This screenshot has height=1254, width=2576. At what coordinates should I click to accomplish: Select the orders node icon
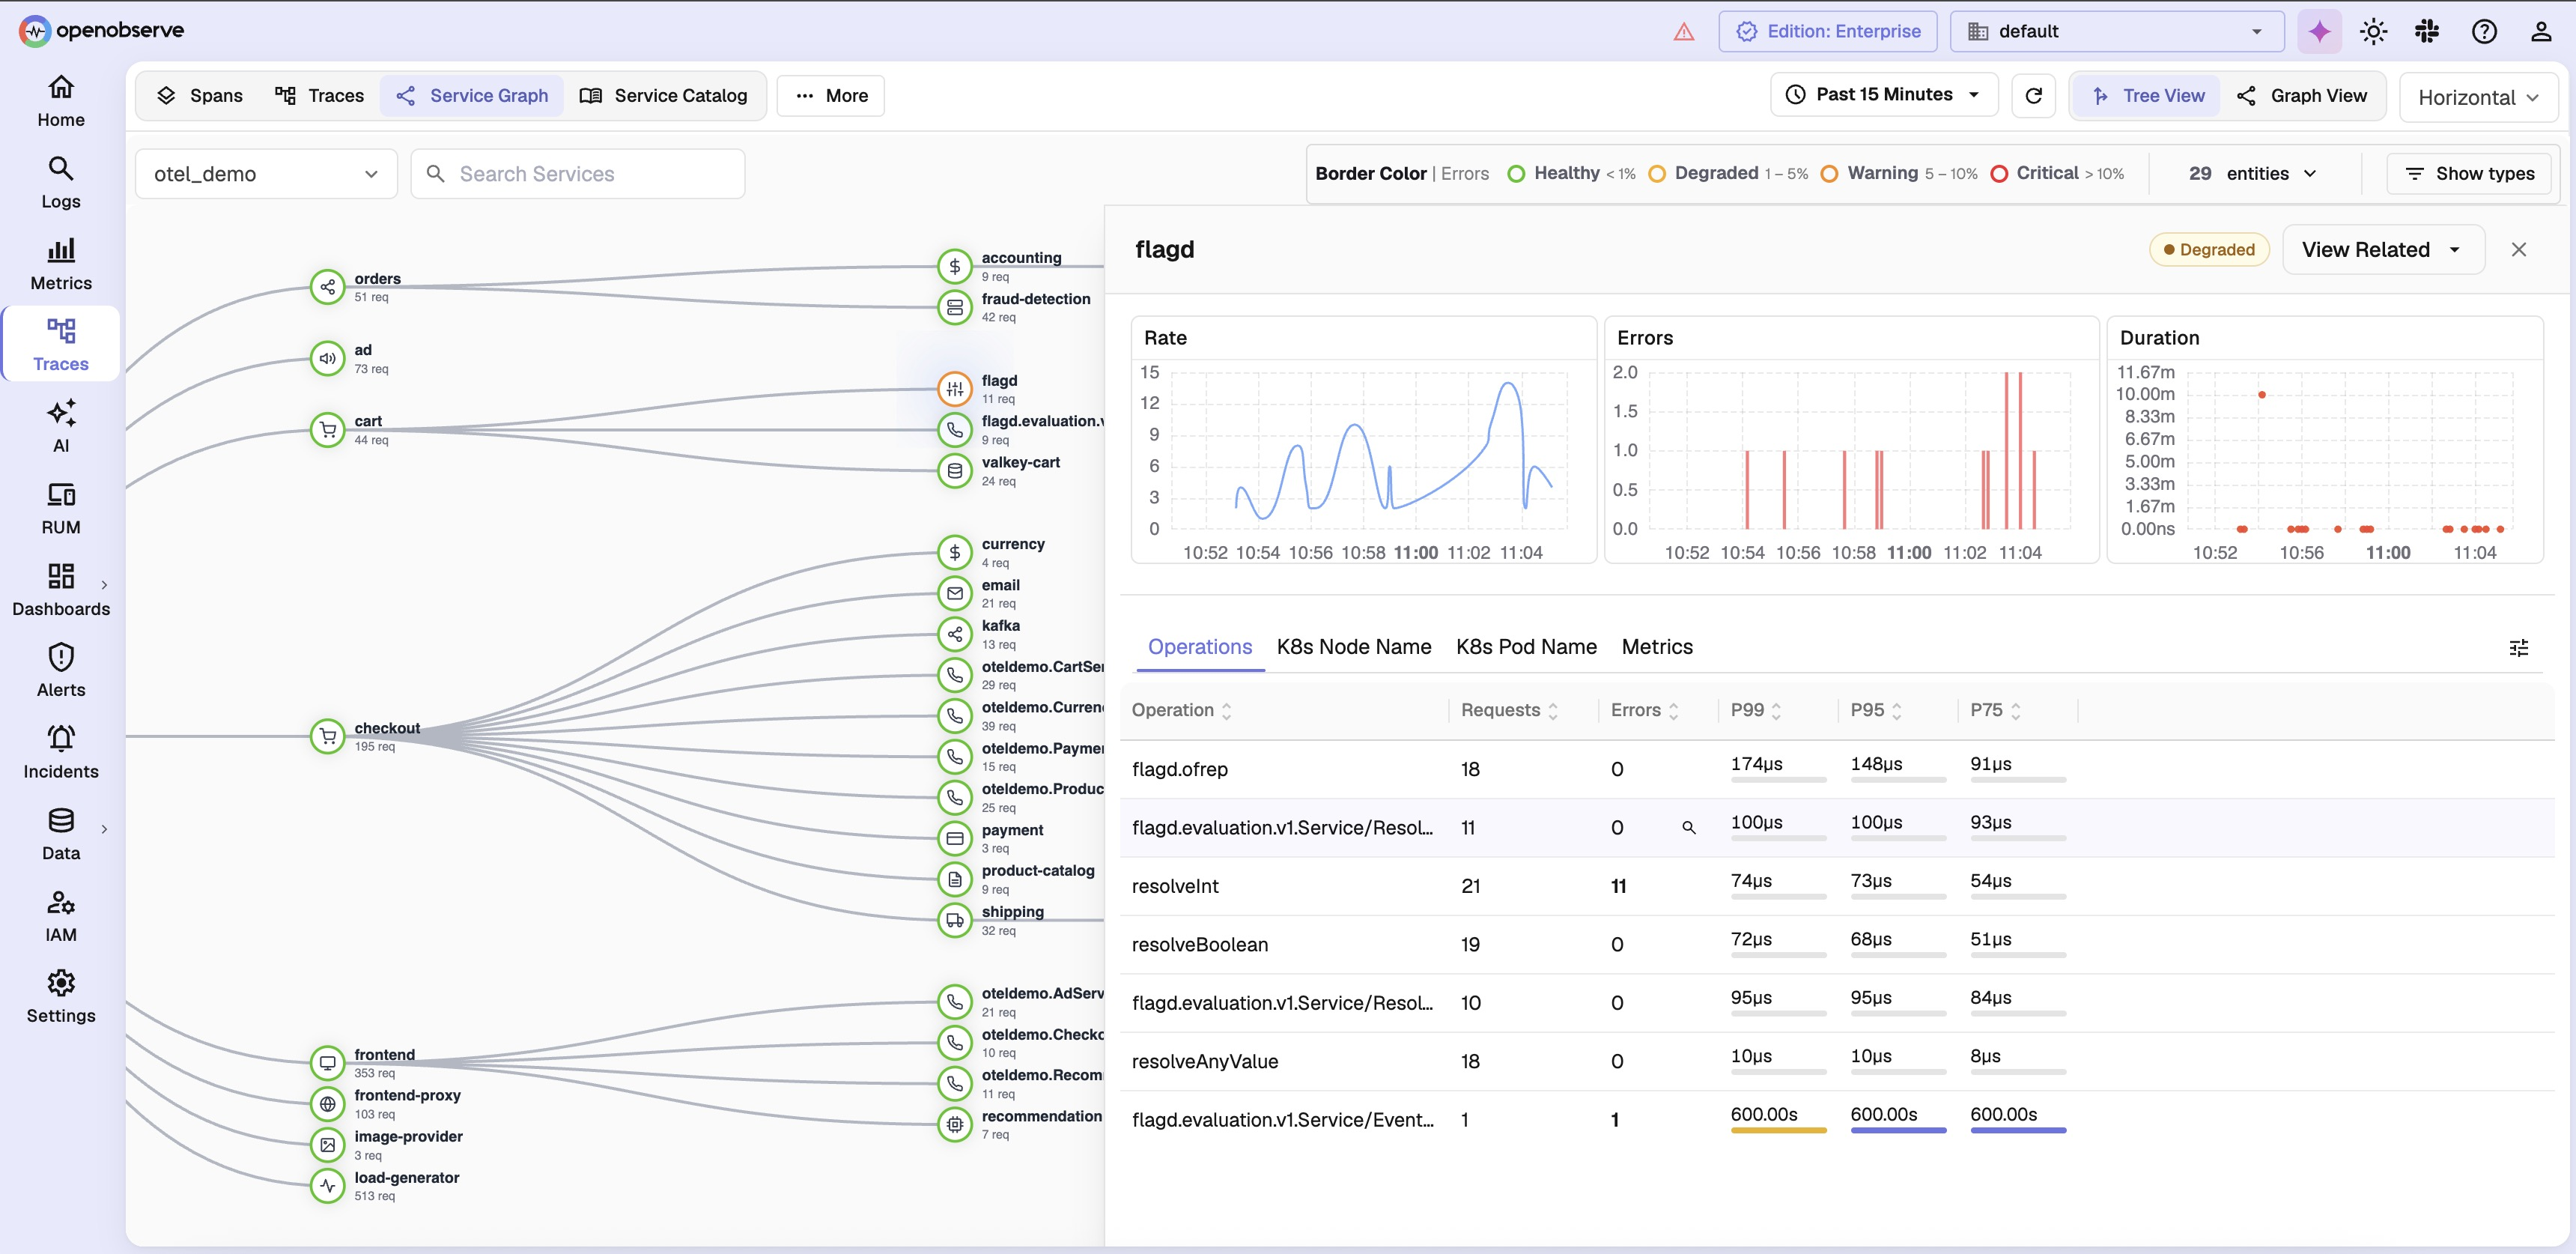click(327, 287)
